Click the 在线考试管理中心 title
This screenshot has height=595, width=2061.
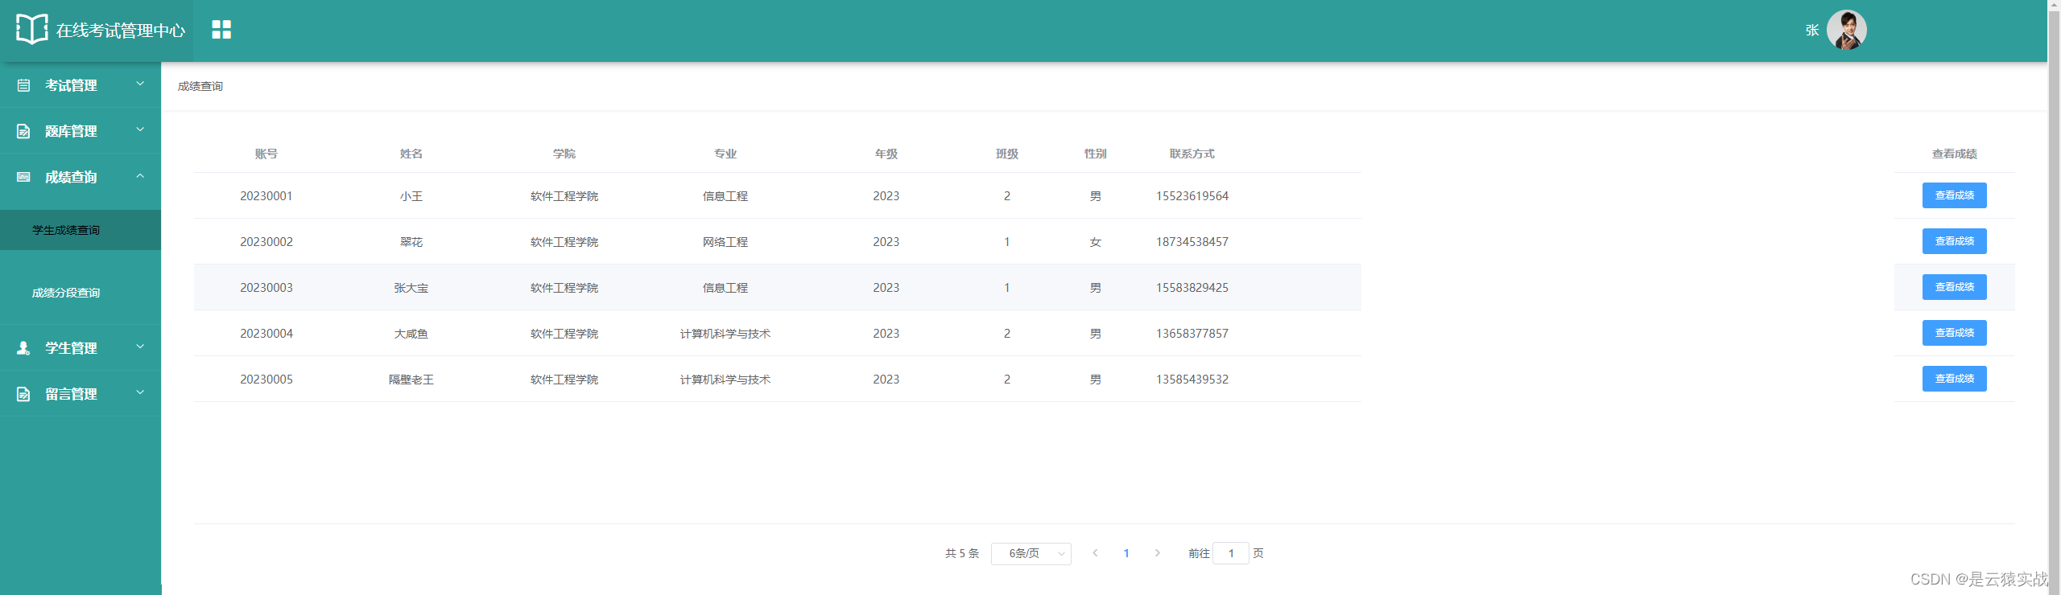coord(121,31)
